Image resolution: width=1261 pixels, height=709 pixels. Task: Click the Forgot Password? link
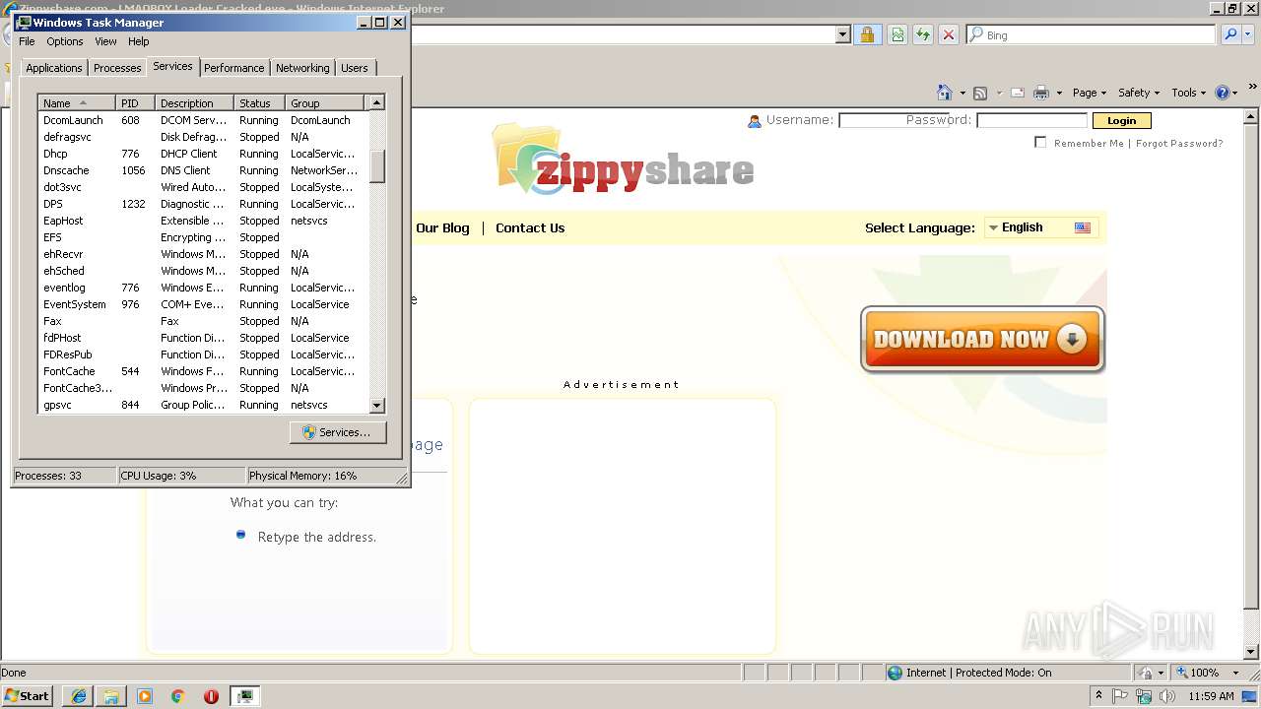click(1179, 144)
